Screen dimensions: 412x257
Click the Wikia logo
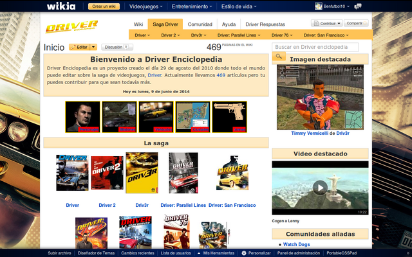[61, 6]
